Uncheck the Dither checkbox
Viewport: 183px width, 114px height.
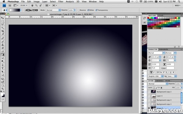pyautogui.click(x=88, y=10)
